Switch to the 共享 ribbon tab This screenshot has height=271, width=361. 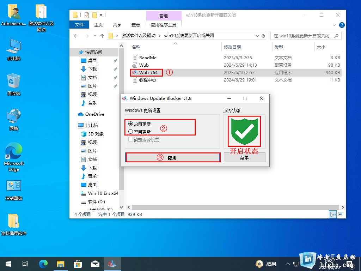117,25
